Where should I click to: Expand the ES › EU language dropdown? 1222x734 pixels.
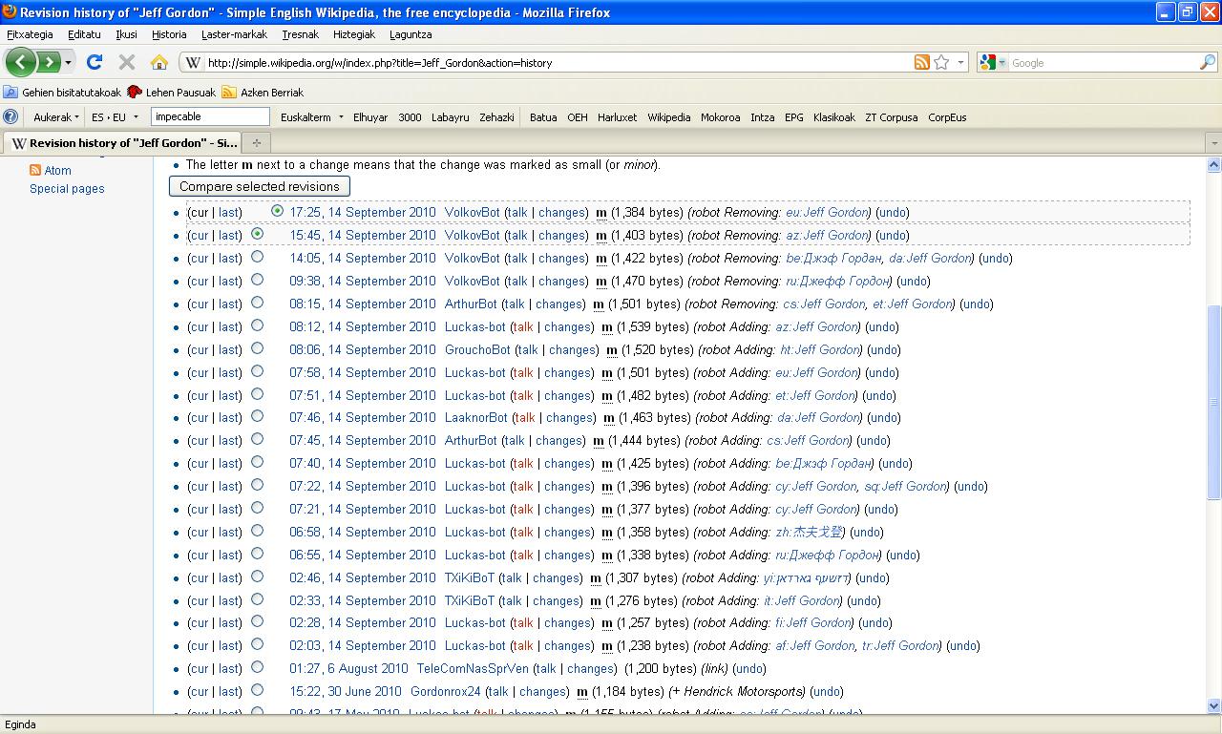(115, 117)
